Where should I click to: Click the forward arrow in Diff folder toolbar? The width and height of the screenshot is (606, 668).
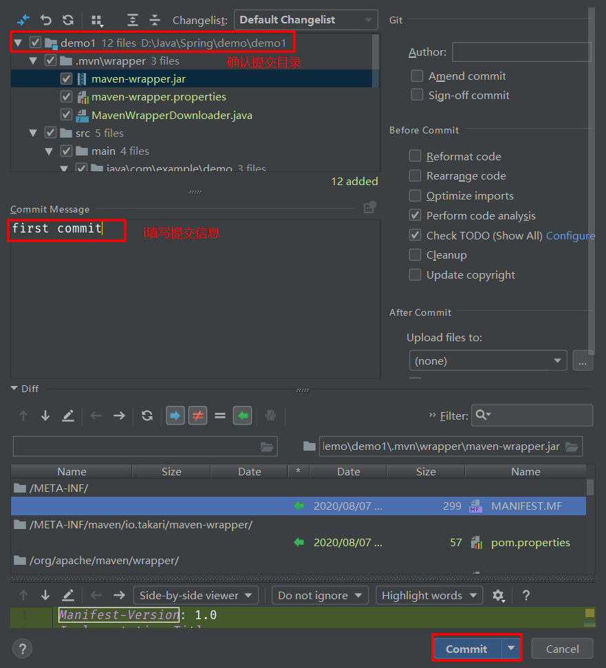tap(119, 416)
